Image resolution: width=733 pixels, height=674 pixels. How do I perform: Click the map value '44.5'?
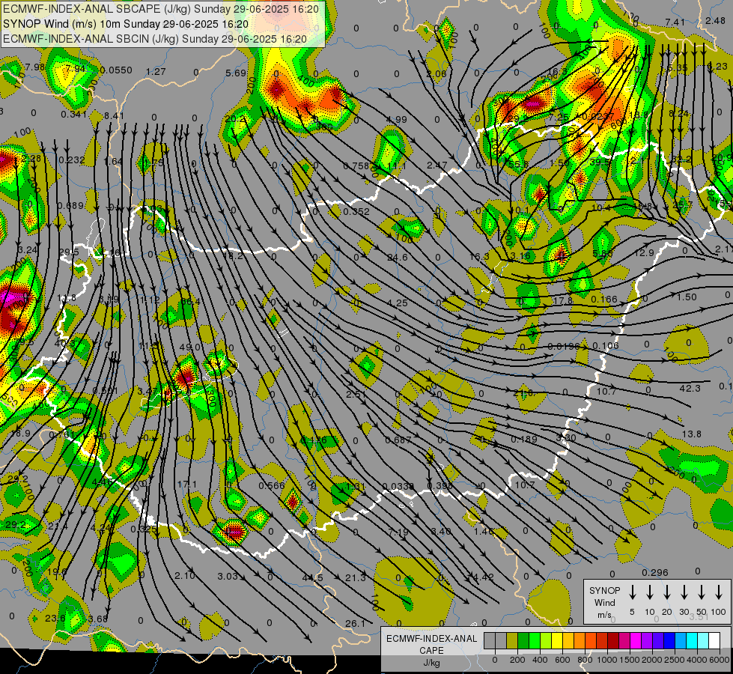312,577
